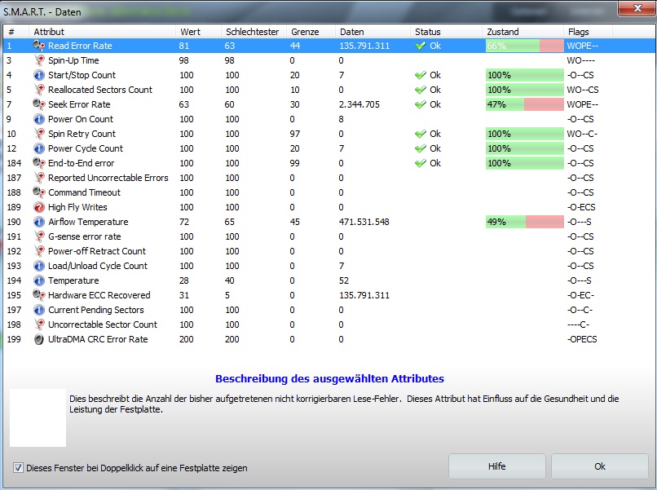Select the 'High Fly Writes' attribute name
Image resolution: width=657 pixels, height=490 pixels.
77,207
